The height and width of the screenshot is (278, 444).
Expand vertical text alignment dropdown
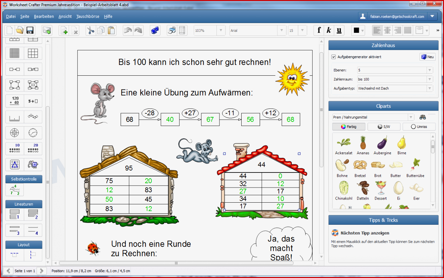click(427, 30)
